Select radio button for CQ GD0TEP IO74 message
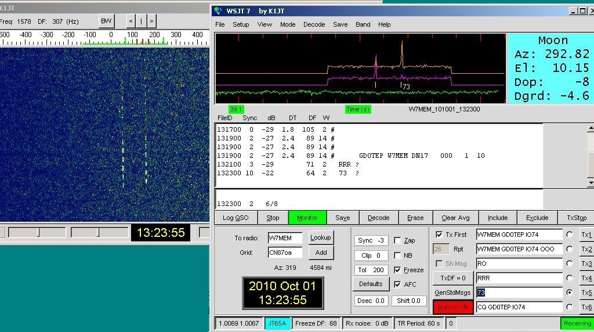The height and width of the screenshot is (332, 594). click(x=570, y=307)
